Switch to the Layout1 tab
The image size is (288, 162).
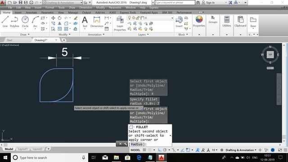[23, 149]
